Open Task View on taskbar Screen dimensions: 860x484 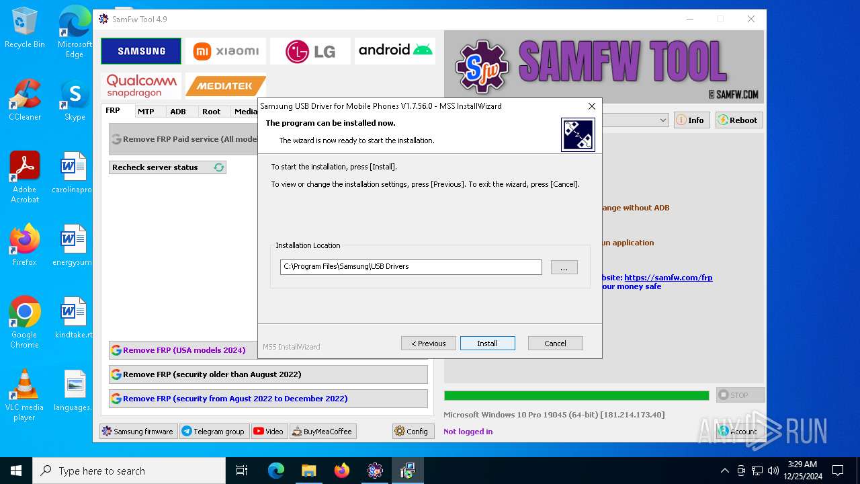pyautogui.click(x=242, y=471)
